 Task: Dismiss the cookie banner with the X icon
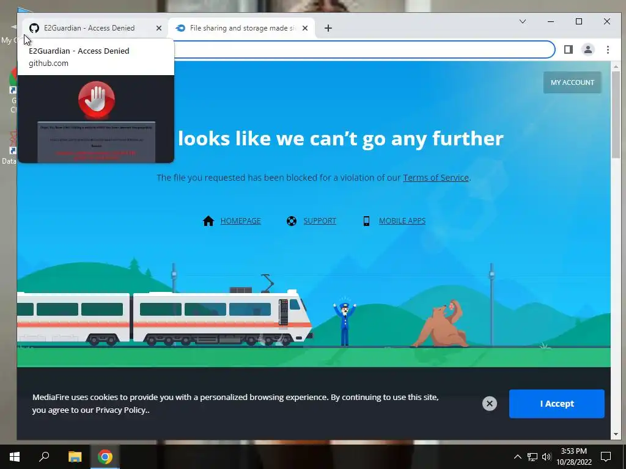490,404
